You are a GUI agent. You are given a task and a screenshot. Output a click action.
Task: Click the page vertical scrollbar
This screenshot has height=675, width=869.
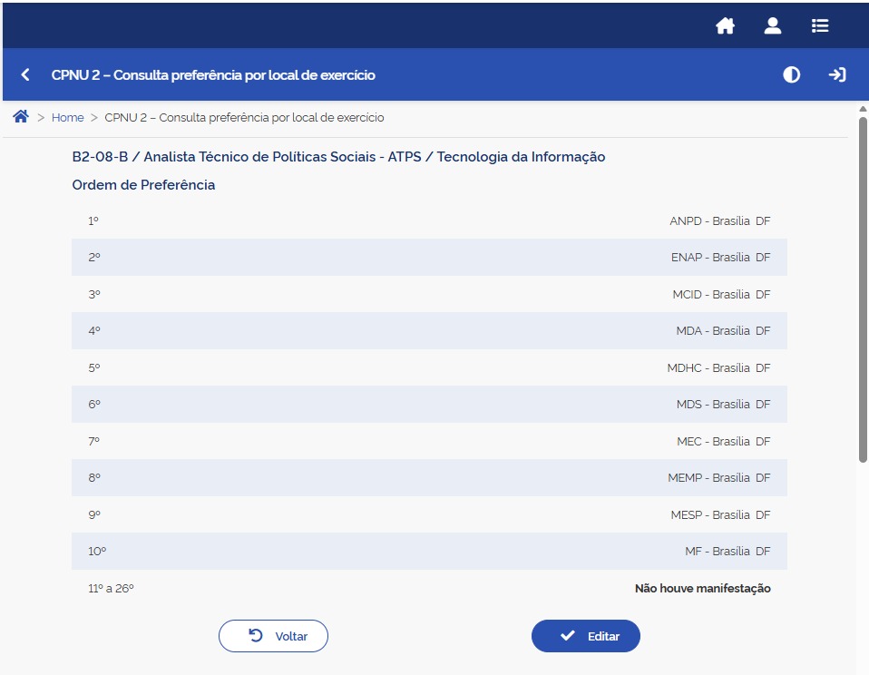[863, 289]
